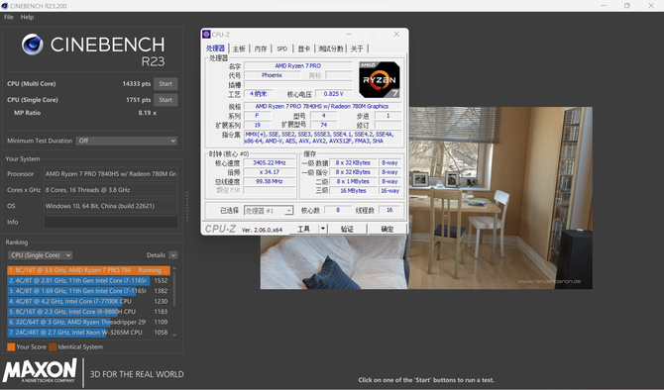Open the File menu in Cinebench
Viewport: 664px width, 390px height.
point(9,17)
